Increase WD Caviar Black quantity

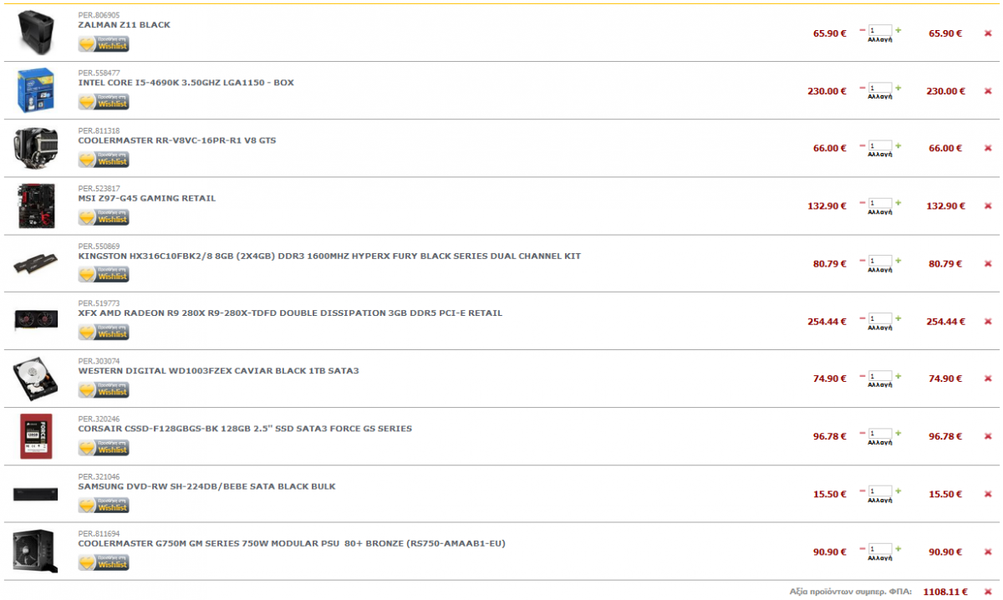coord(899,375)
